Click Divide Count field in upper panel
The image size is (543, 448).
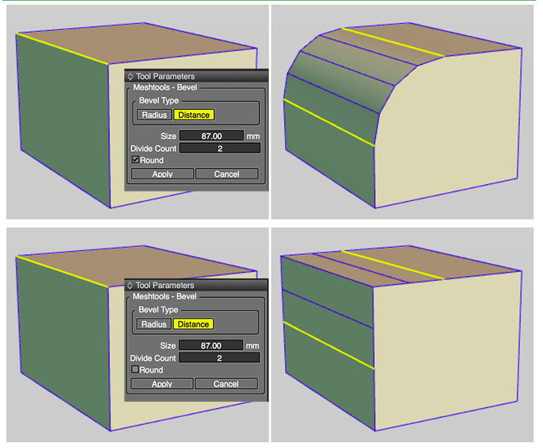220,148
